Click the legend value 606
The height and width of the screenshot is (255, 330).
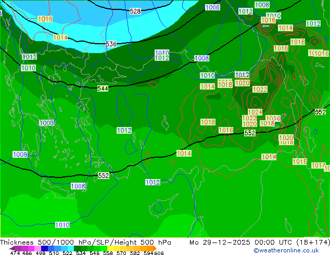pyautogui.click(x=159, y=253)
